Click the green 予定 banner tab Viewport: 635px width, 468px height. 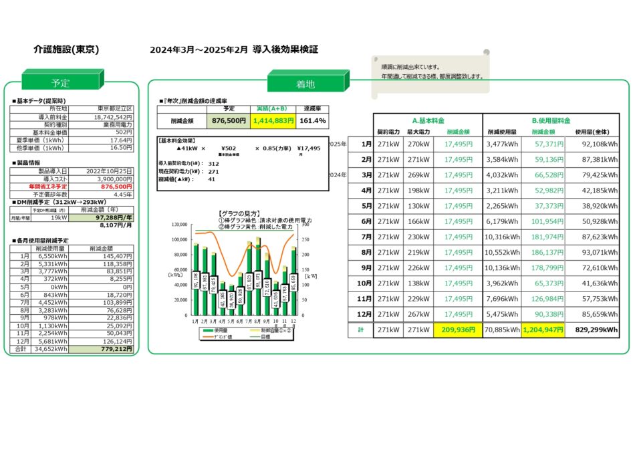61,83
